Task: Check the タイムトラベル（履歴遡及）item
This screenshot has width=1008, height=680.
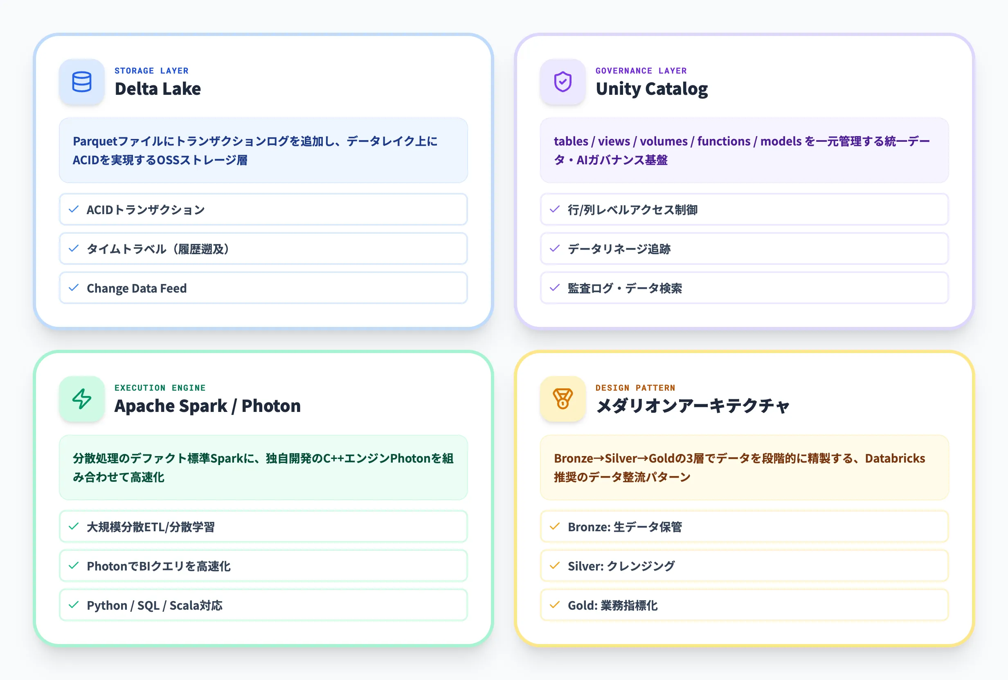Action: click(263, 249)
